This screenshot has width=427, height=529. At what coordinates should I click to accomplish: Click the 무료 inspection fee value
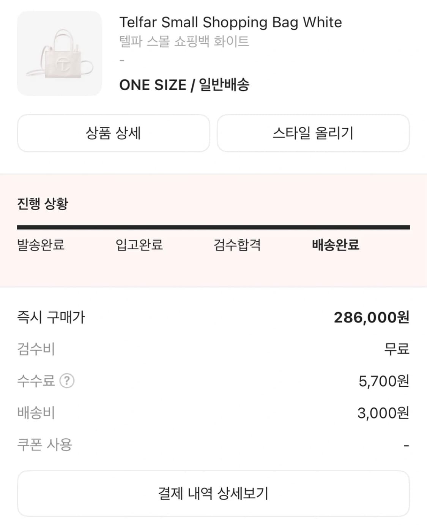tap(396, 349)
